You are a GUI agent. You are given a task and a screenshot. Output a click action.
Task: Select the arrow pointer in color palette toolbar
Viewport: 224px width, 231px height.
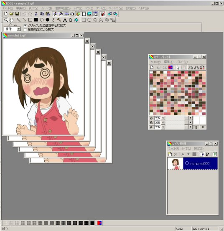coord(178,68)
